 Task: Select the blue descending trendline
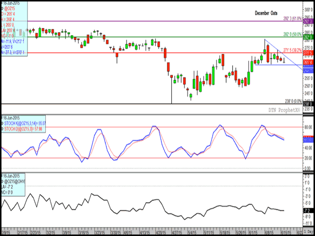[x=283, y=55]
